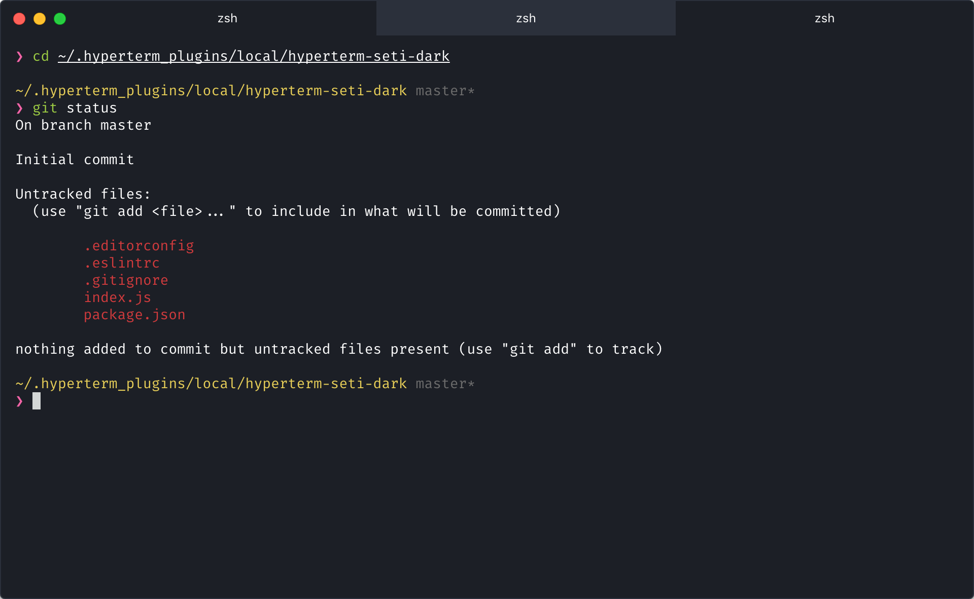Switch to the first zsh tab
Screen dimensions: 974x599
point(227,18)
